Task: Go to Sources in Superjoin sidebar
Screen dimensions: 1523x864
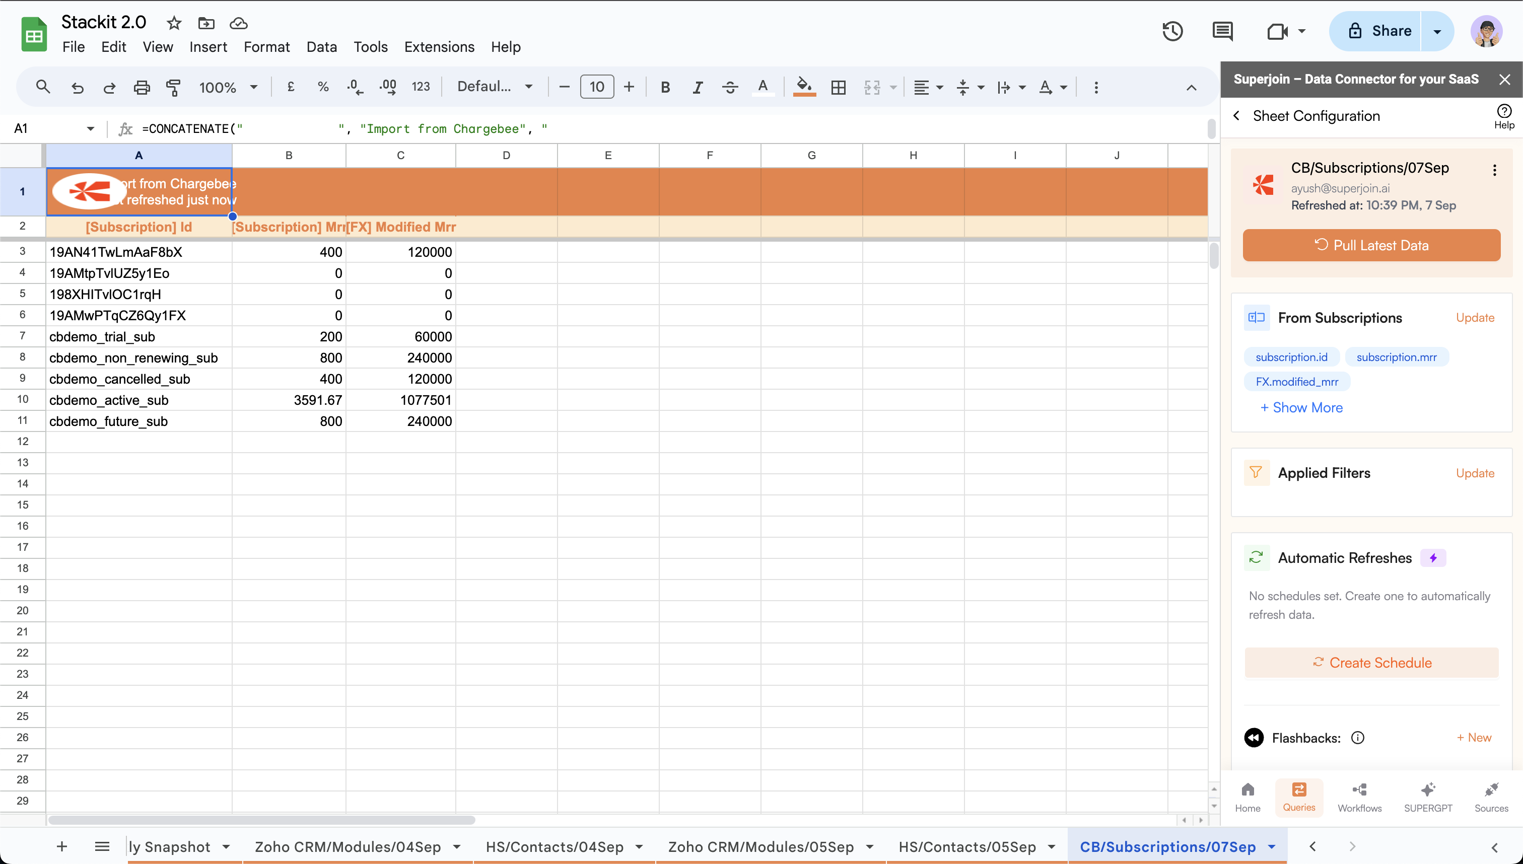Action: click(x=1490, y=797)
